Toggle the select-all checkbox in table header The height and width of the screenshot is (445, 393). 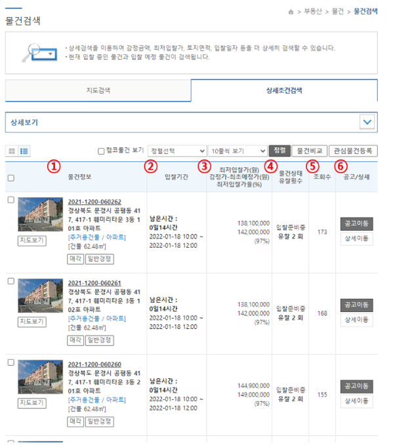click(x=10, y=178)
